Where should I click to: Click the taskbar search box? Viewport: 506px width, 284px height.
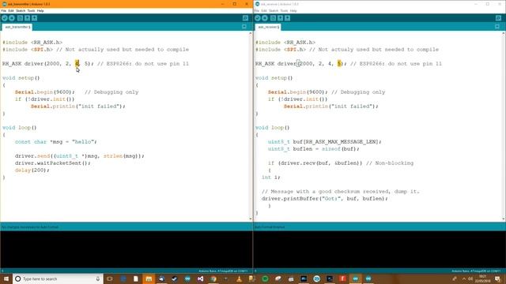[x=58, y=278]
